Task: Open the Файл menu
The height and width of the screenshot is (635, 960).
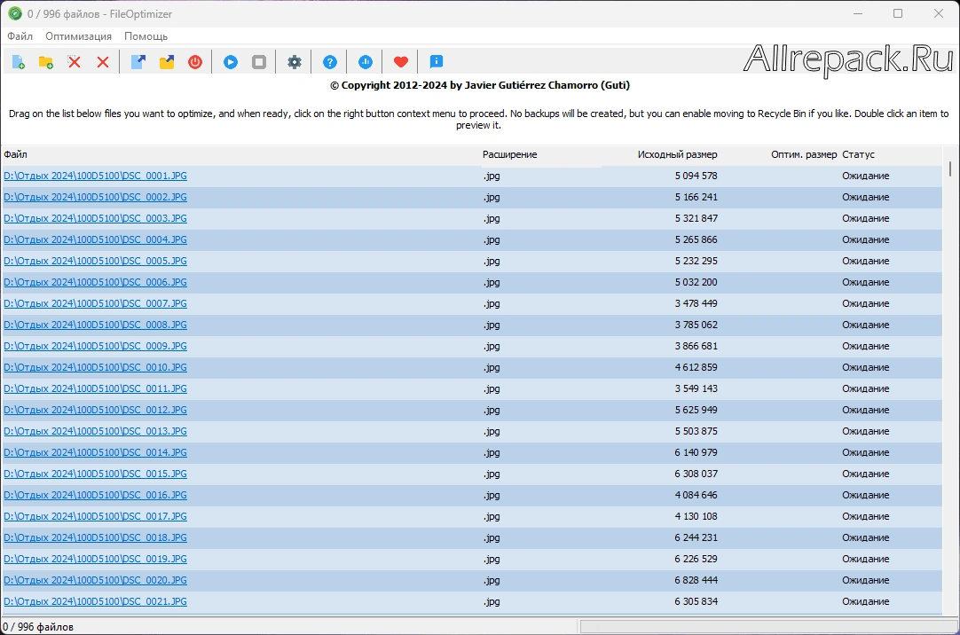Action: click(20, 36)
